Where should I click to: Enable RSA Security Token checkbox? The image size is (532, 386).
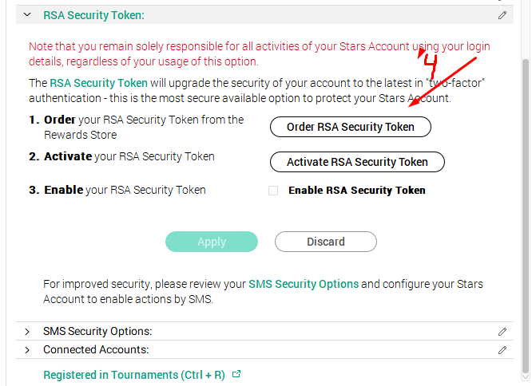[273, 191]
